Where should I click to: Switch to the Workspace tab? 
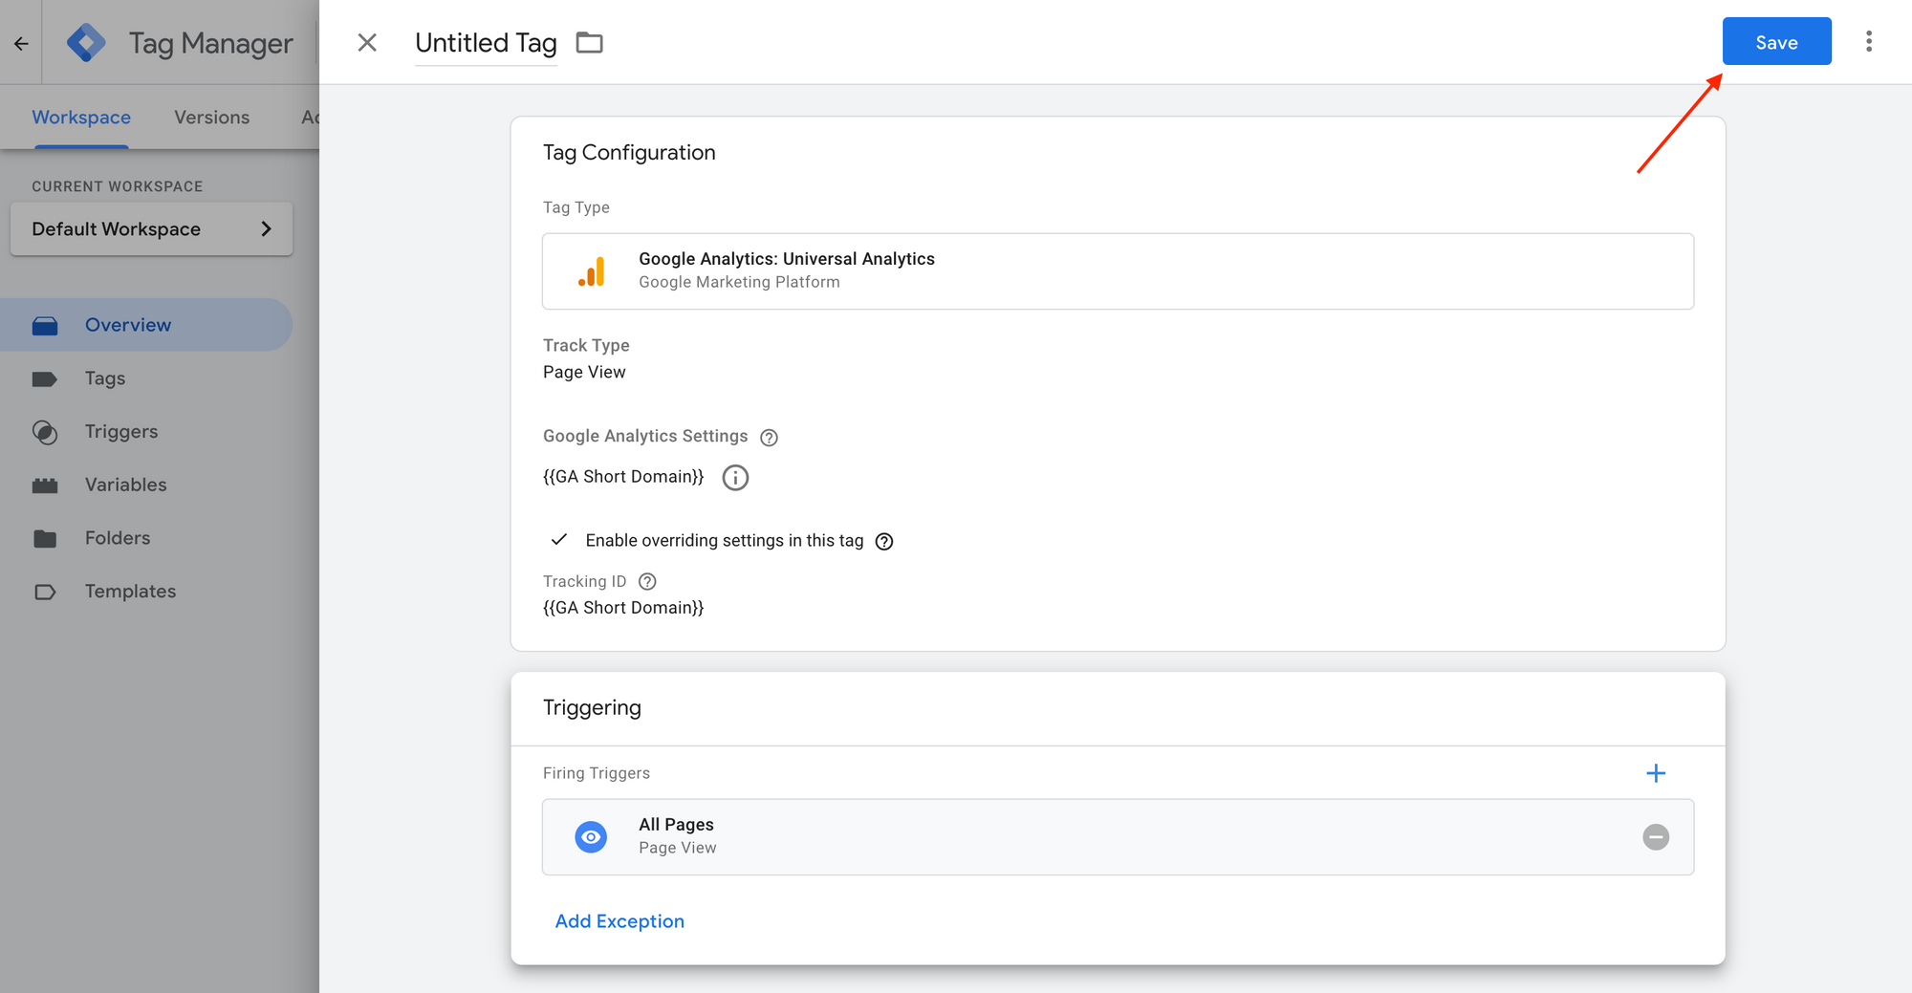81,117
